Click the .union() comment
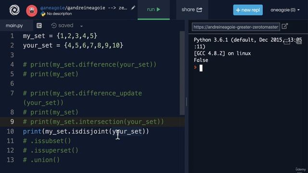This screenshot has width=308, height=173. click(41, 160)
